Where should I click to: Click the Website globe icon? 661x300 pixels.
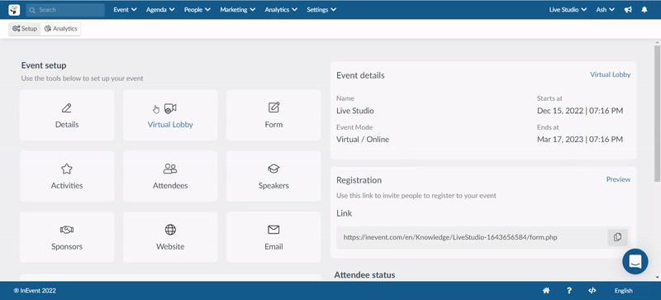[170, 230]
